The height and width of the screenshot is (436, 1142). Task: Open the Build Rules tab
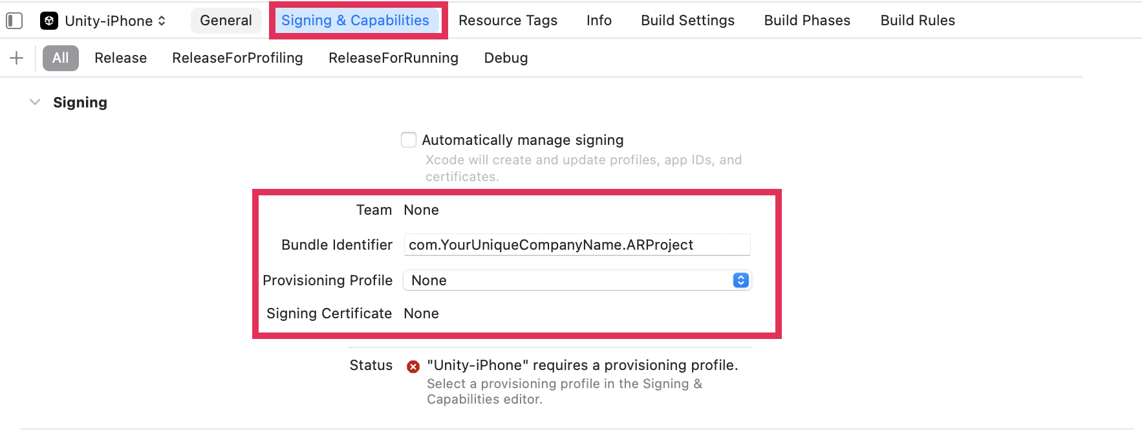[918, 21]
